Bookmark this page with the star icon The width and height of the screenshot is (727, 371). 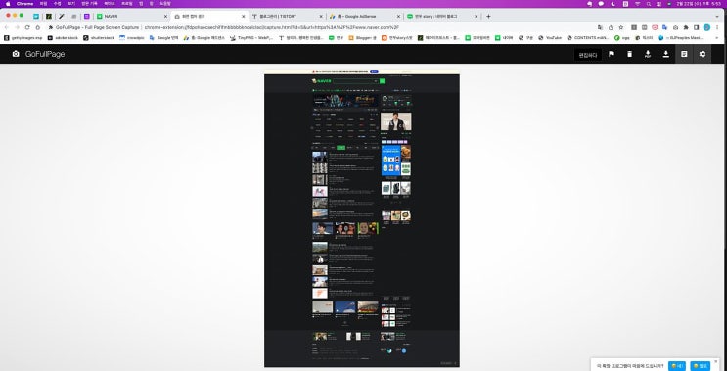point(621,27)
